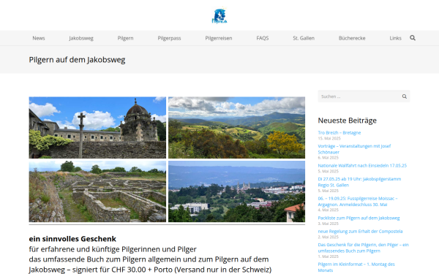Open the Jakobsweg menu item

[x=81, y=38]
